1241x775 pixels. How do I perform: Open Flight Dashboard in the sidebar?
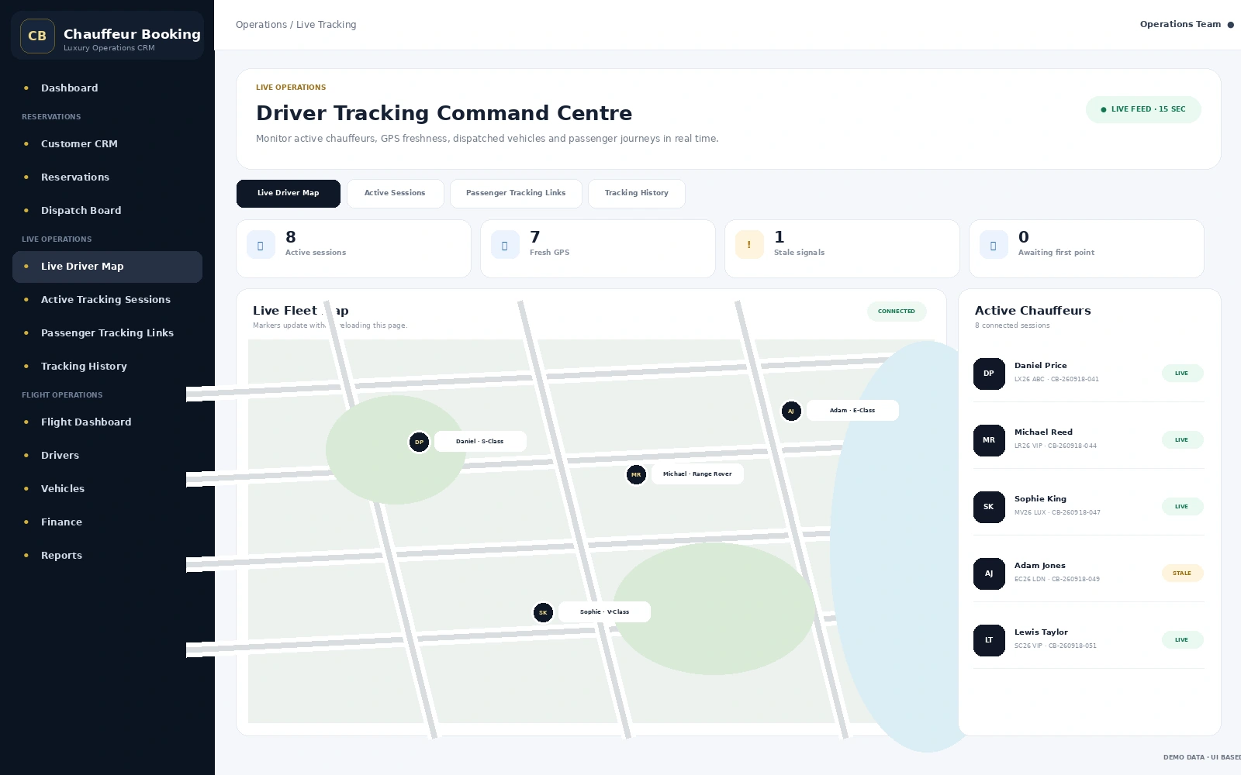point(107,422)
